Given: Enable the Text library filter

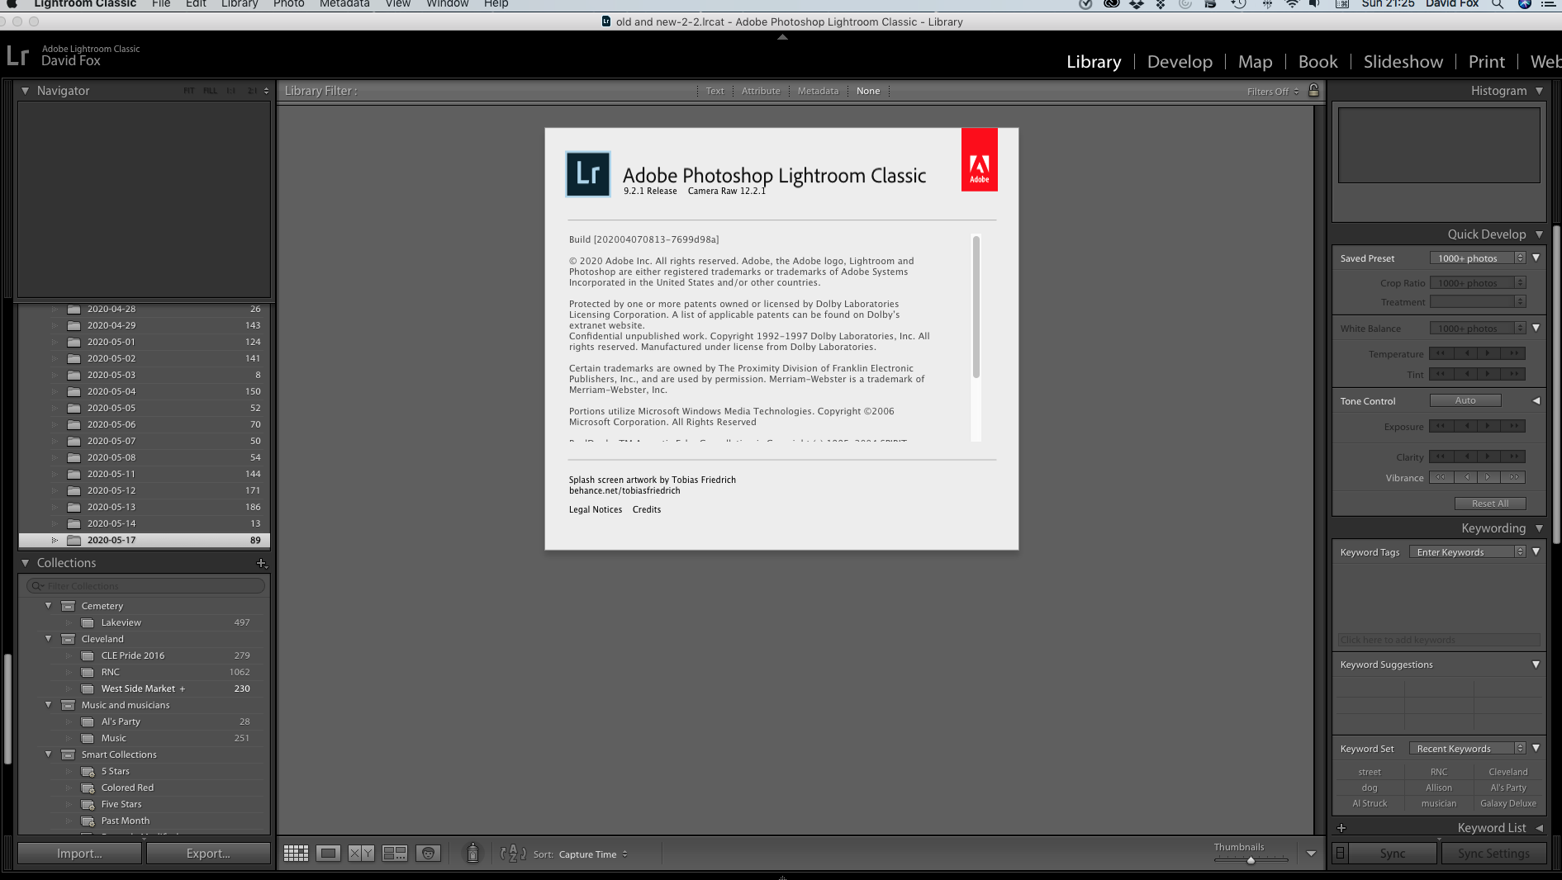Looking at the screenshot, I should 715,91.
